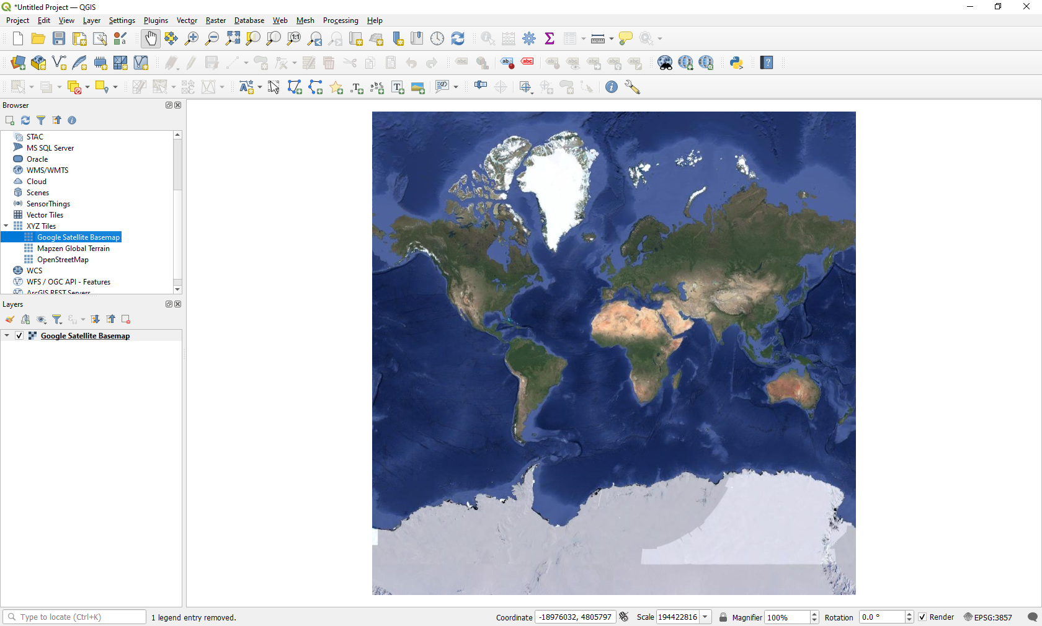Open the Data Source Manager icon

18,63
